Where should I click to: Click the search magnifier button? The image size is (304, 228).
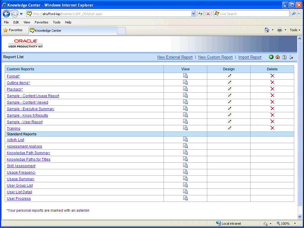pyautogui.click(x=294, y=14)
